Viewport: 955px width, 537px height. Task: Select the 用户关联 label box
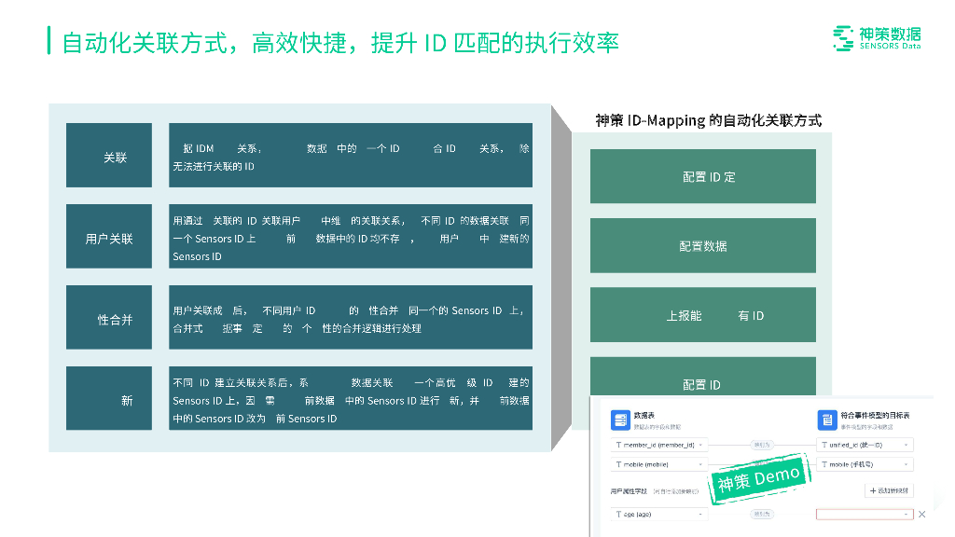109,239
